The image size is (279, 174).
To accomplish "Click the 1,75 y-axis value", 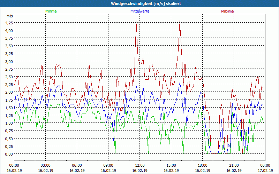I will pyautogui.click(x=9, y=100).
